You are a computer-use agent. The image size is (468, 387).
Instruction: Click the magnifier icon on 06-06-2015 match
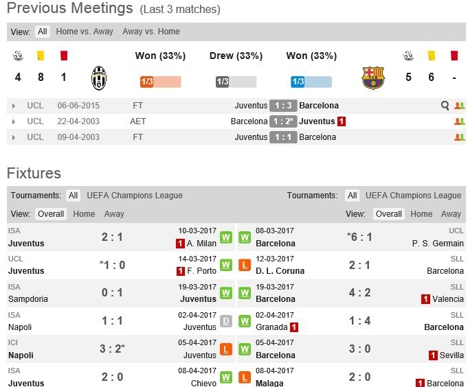pyautogui.click(x=445, y=106)
